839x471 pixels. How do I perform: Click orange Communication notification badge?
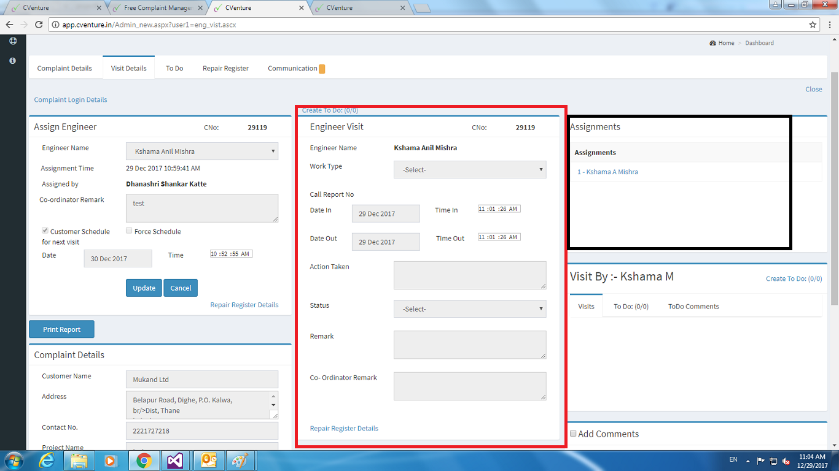tap(322, 69)
